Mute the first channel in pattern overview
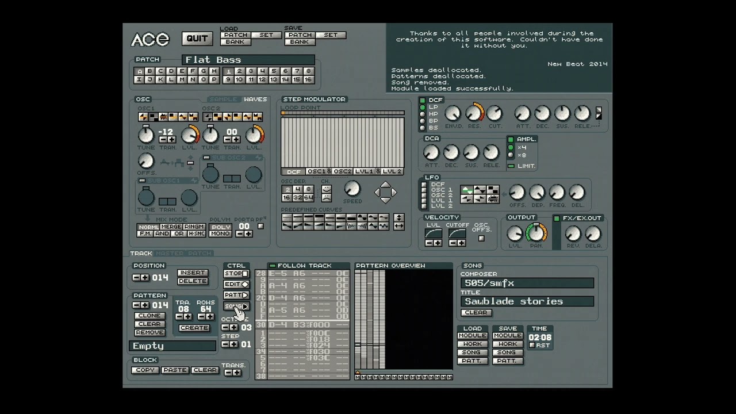Viewport: 736px width, 414px height. [358, 377]
